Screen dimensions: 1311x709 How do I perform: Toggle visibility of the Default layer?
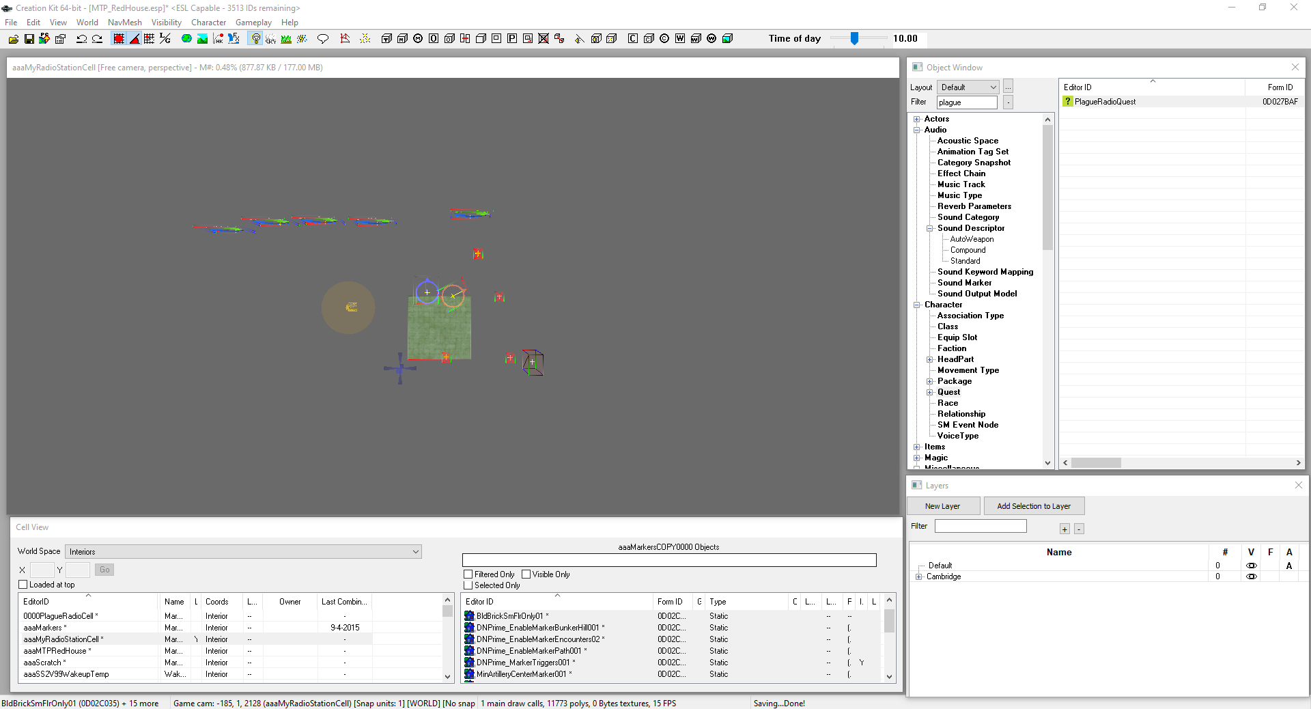pyautogui.click(x=1252, y=566)
